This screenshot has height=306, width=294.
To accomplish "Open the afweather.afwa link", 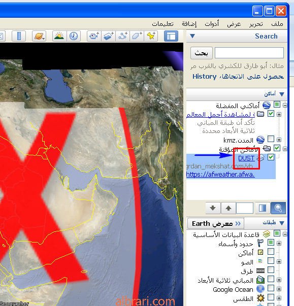I will [220, 174].
